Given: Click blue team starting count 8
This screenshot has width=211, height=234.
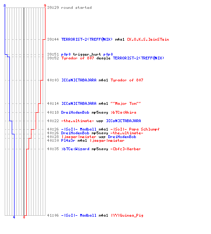Looking at the screenshot, I should 5,6.
